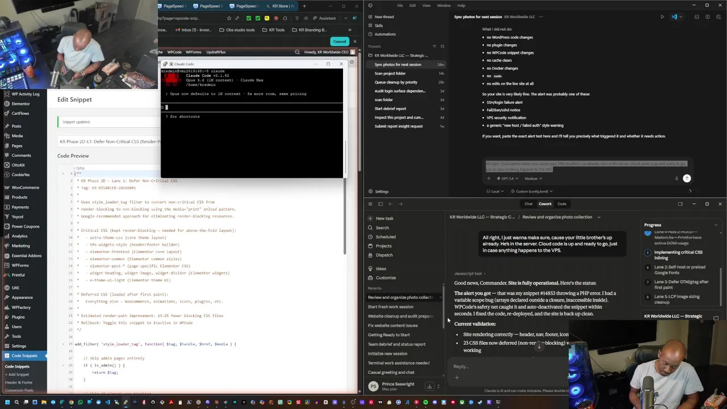
Task: Collapse the Progress panel
Action: pos(716,226)
